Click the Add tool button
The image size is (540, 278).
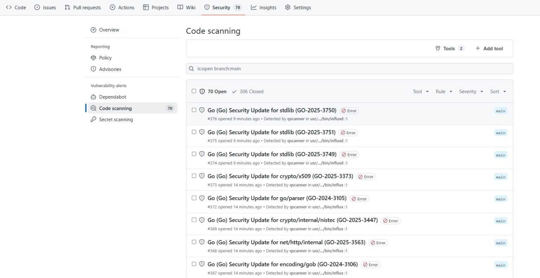(489, 49)
